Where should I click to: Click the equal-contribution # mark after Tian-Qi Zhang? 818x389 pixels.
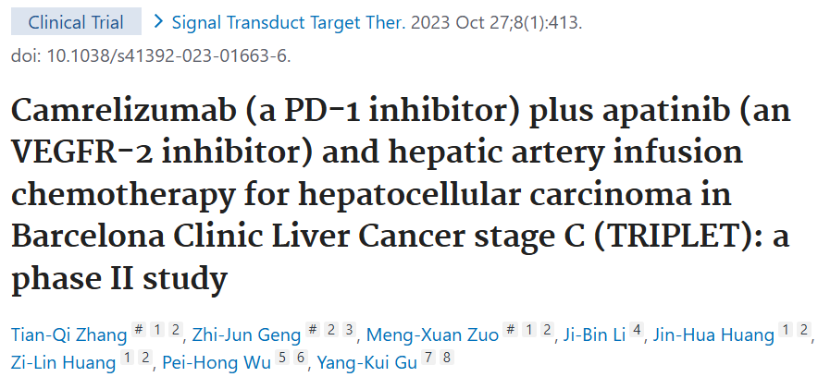tap(138, 331)
